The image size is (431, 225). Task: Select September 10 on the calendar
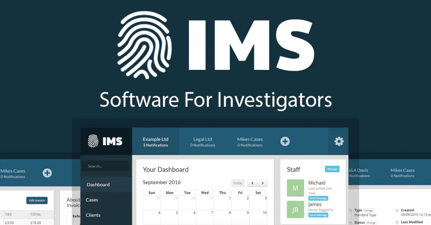pyautogui.click(x=259, y=217)
